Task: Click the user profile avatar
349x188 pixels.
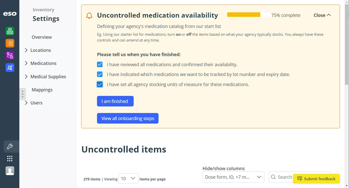Action: click(x=10, y=171)
